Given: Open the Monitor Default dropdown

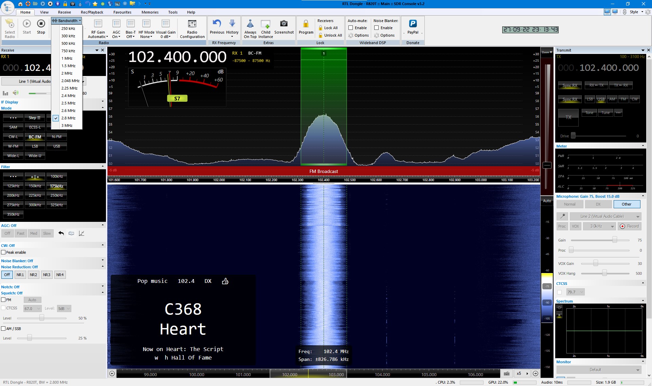Looking at the screenshot, I should [x=598, y=370].
